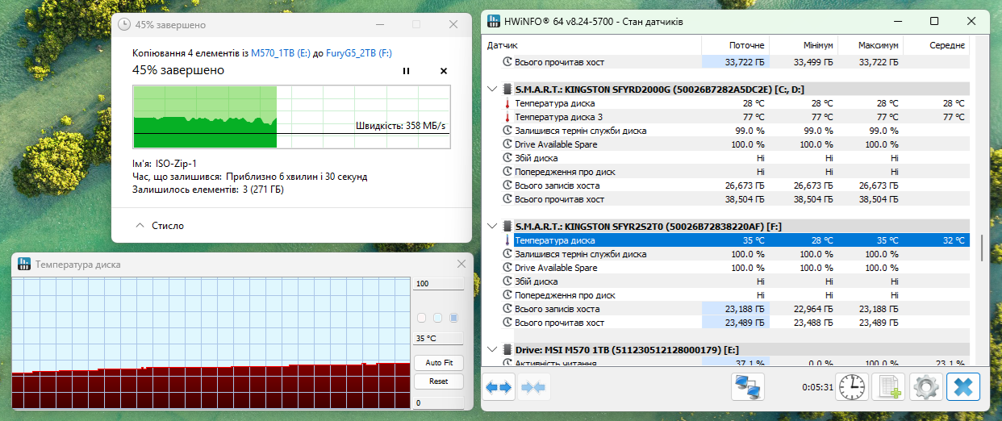The height and width of the screenshot is (421, 1002).
Task: Click the HWiNFO vertical scrollbar thumb
Action: 981,248
